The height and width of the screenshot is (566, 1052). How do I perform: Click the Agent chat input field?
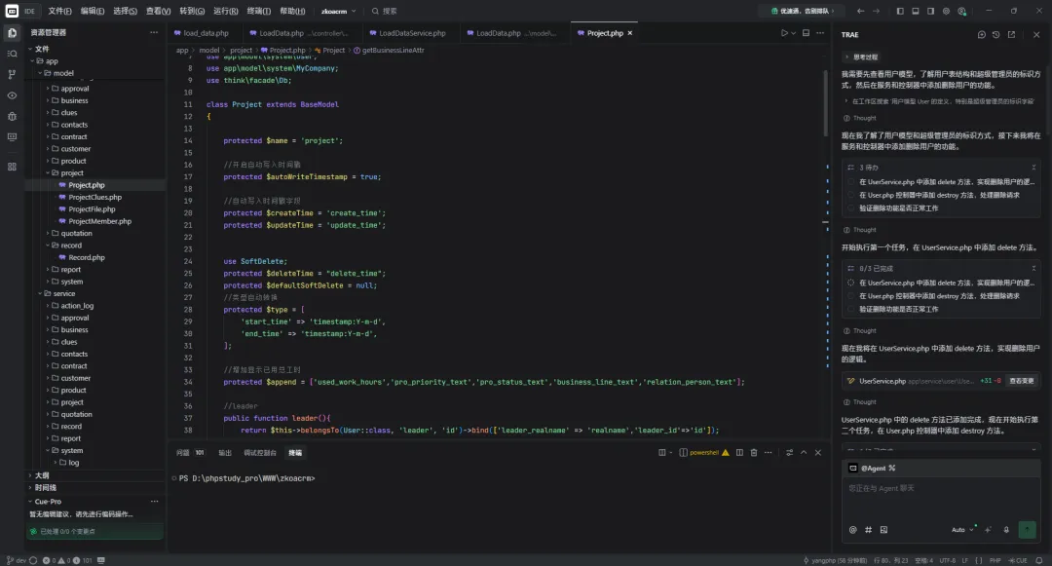[941, 500]
